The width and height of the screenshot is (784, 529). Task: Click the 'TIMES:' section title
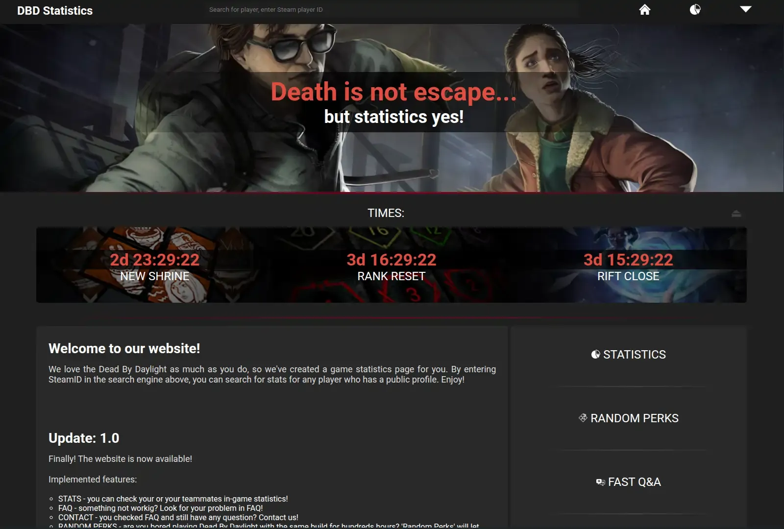point(386,213)
